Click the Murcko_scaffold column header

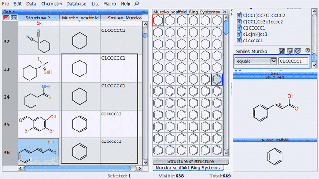pyautogui.click(x=80, y=18)
